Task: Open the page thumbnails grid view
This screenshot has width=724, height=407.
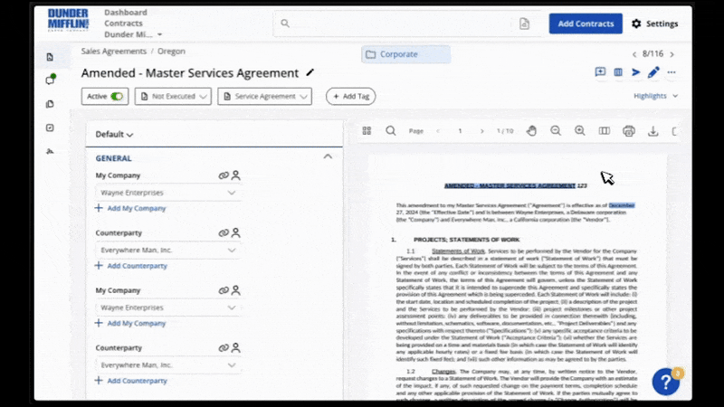Action: click(367, 131)
